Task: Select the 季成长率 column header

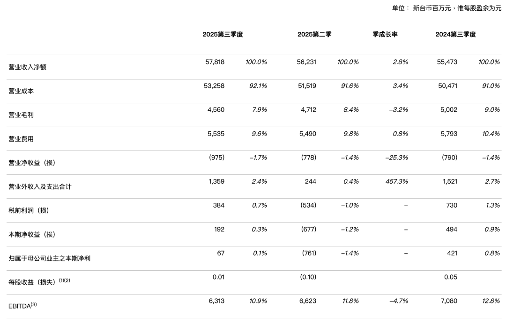Action: (x=385, y=35)
